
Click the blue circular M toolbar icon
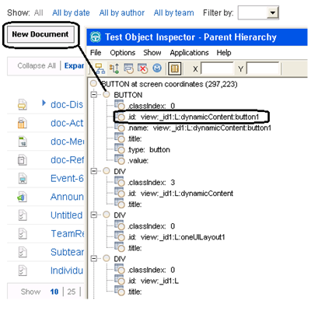(x=157, y=68)
